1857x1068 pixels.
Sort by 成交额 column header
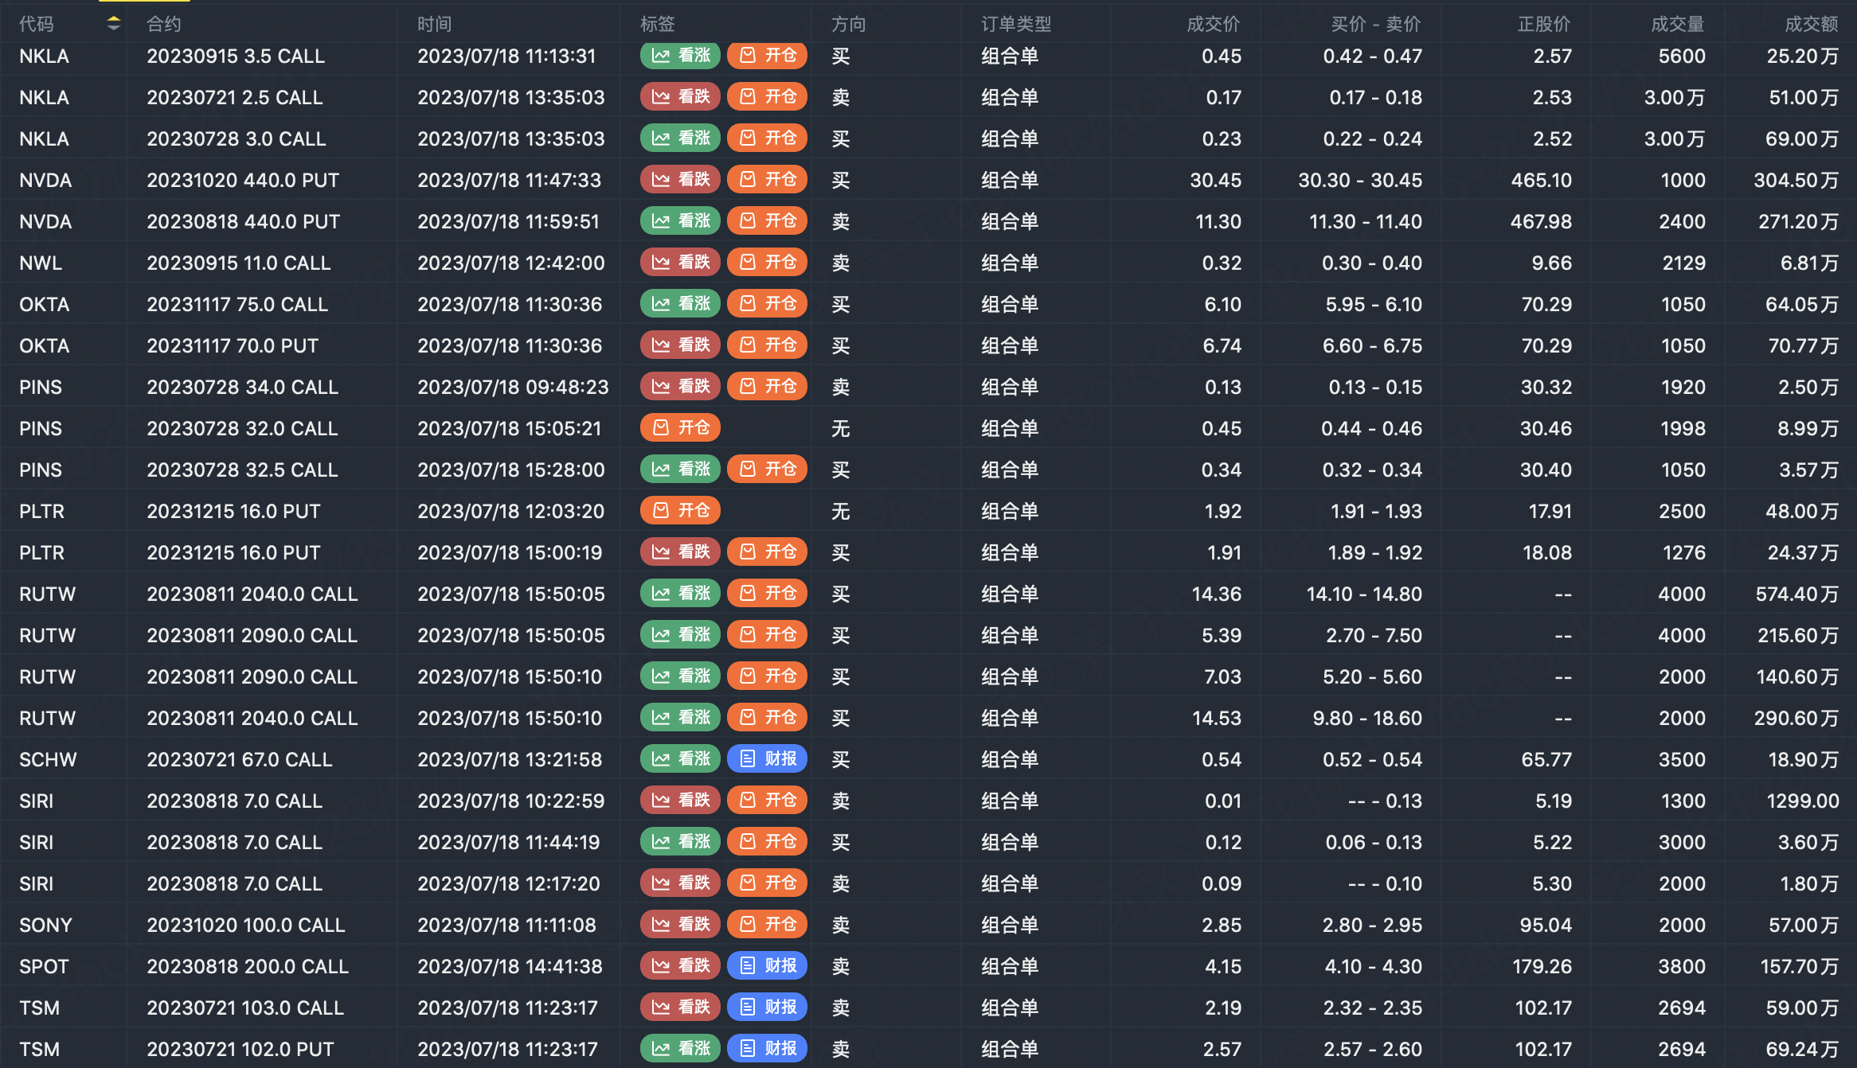[1811, 25]
